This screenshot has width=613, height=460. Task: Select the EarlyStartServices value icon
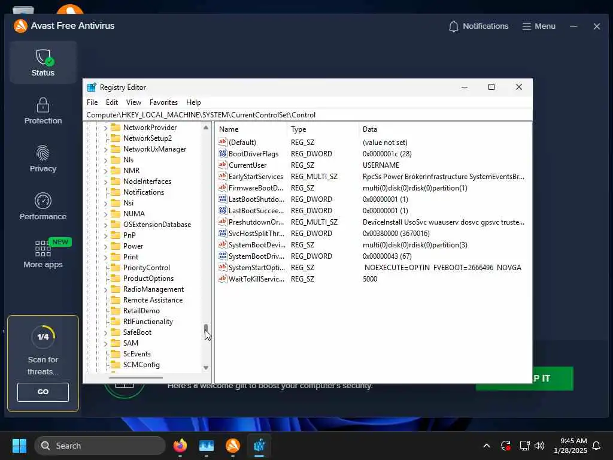coord(223,176)
